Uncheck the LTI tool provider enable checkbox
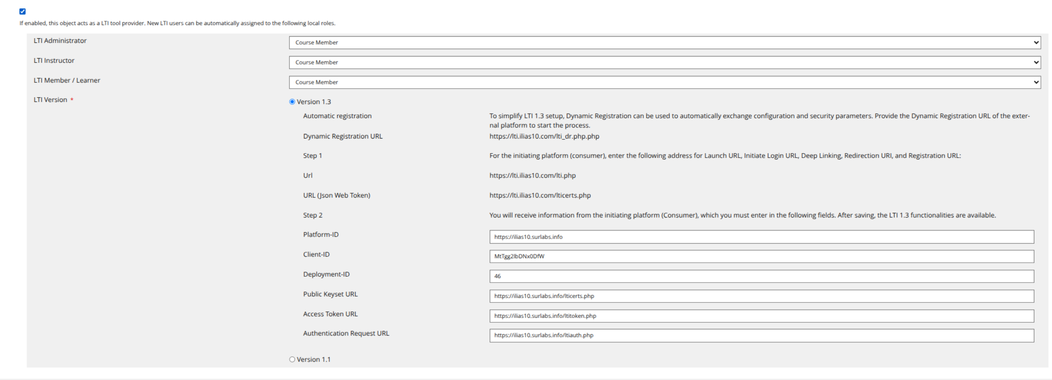 pos(22,11)
